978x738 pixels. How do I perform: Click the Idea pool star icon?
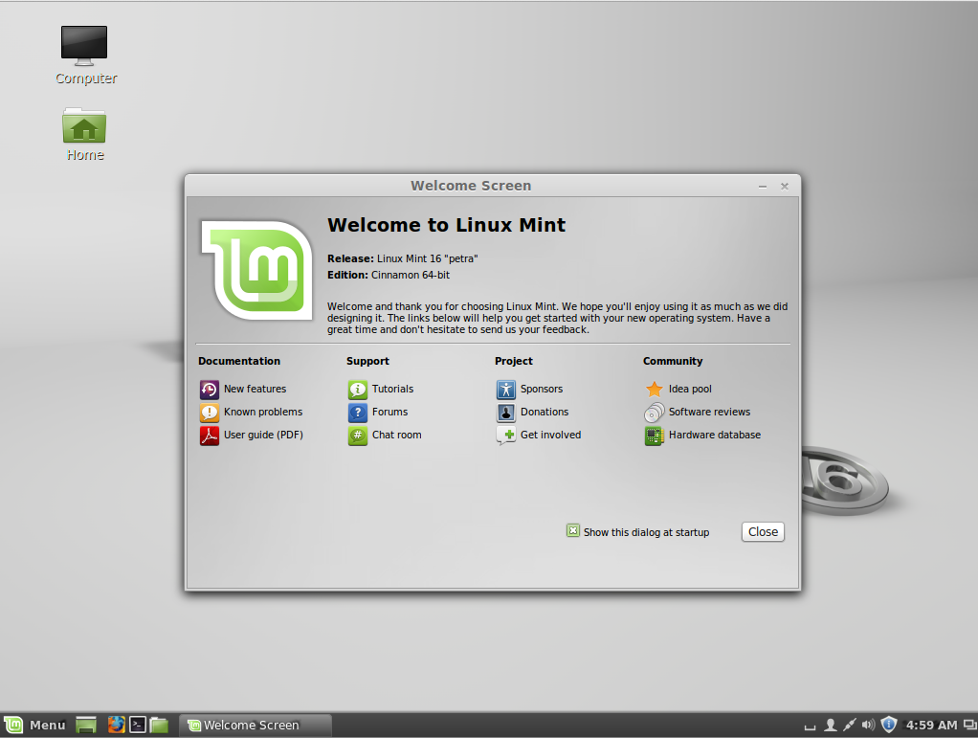(x=655, y=390)
